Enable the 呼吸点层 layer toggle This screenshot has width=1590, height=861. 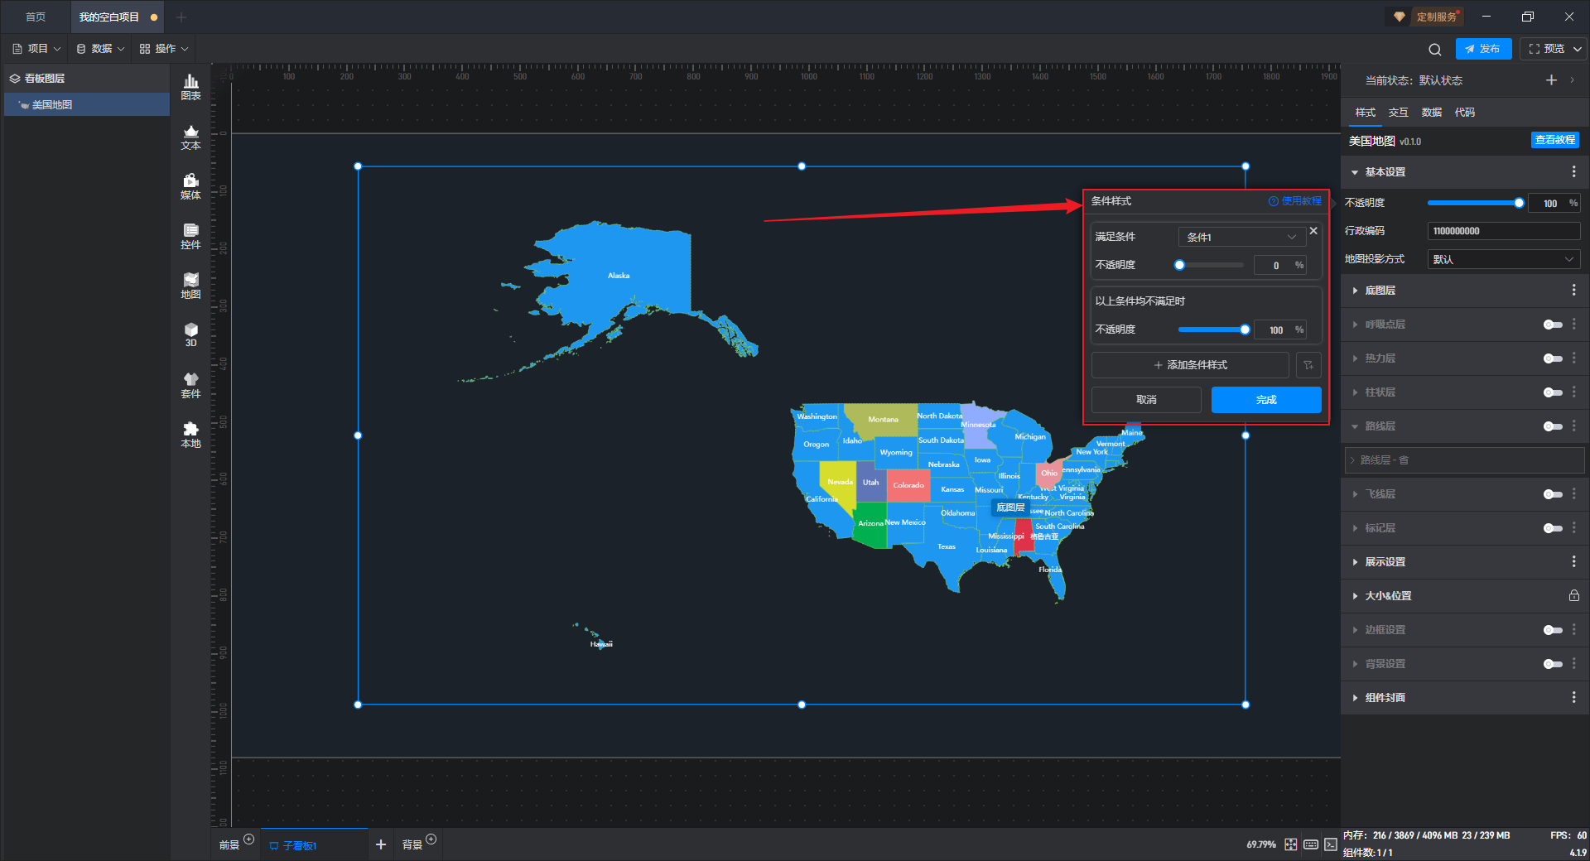(1553, 325)
